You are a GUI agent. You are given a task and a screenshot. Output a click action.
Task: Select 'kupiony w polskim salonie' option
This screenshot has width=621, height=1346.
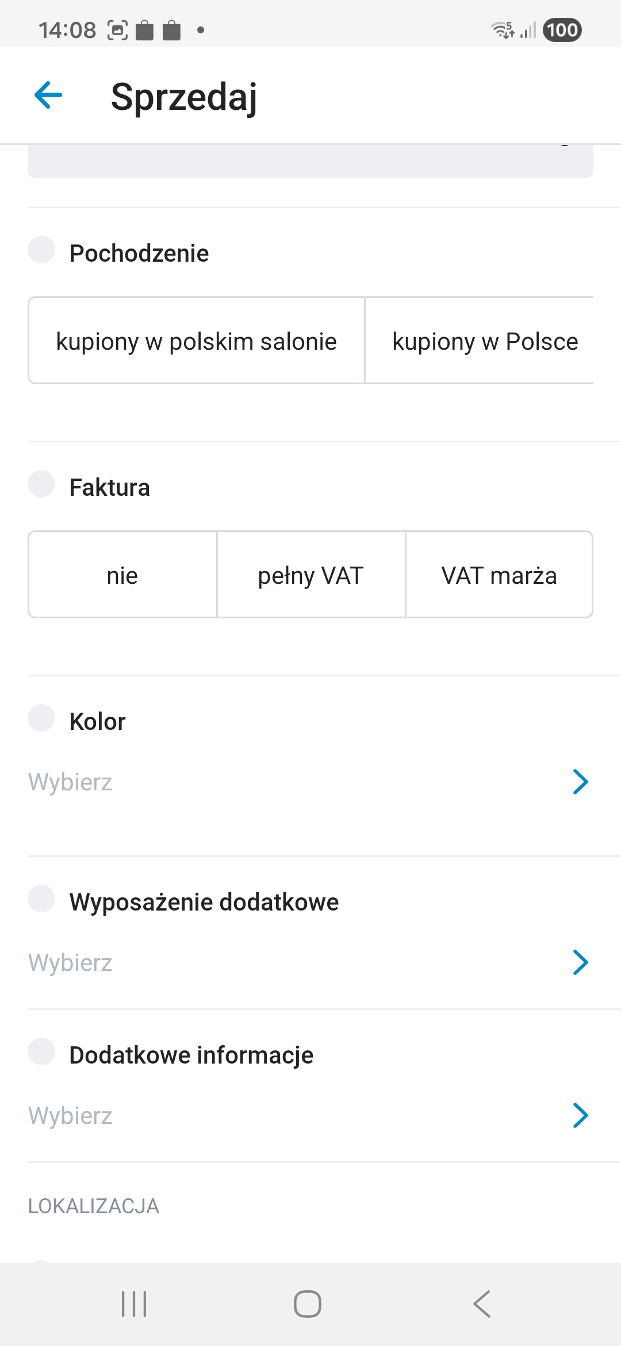pos(196,341)
